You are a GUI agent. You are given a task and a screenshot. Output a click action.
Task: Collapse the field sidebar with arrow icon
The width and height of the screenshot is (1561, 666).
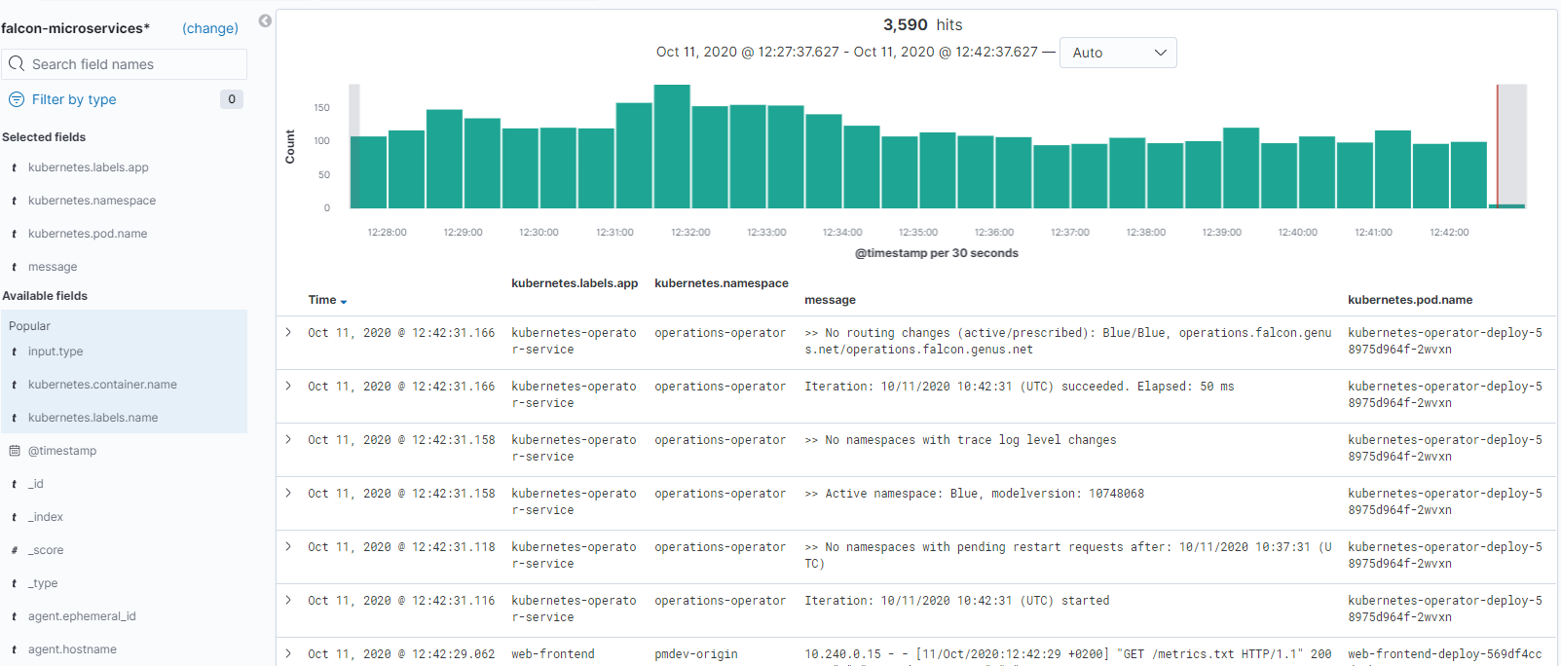coord(265,21)
